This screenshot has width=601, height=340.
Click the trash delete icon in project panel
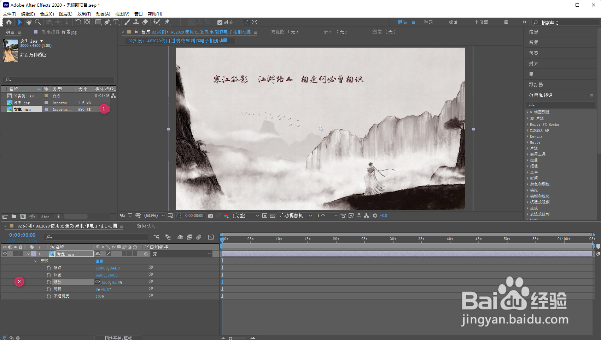(59, 216)
